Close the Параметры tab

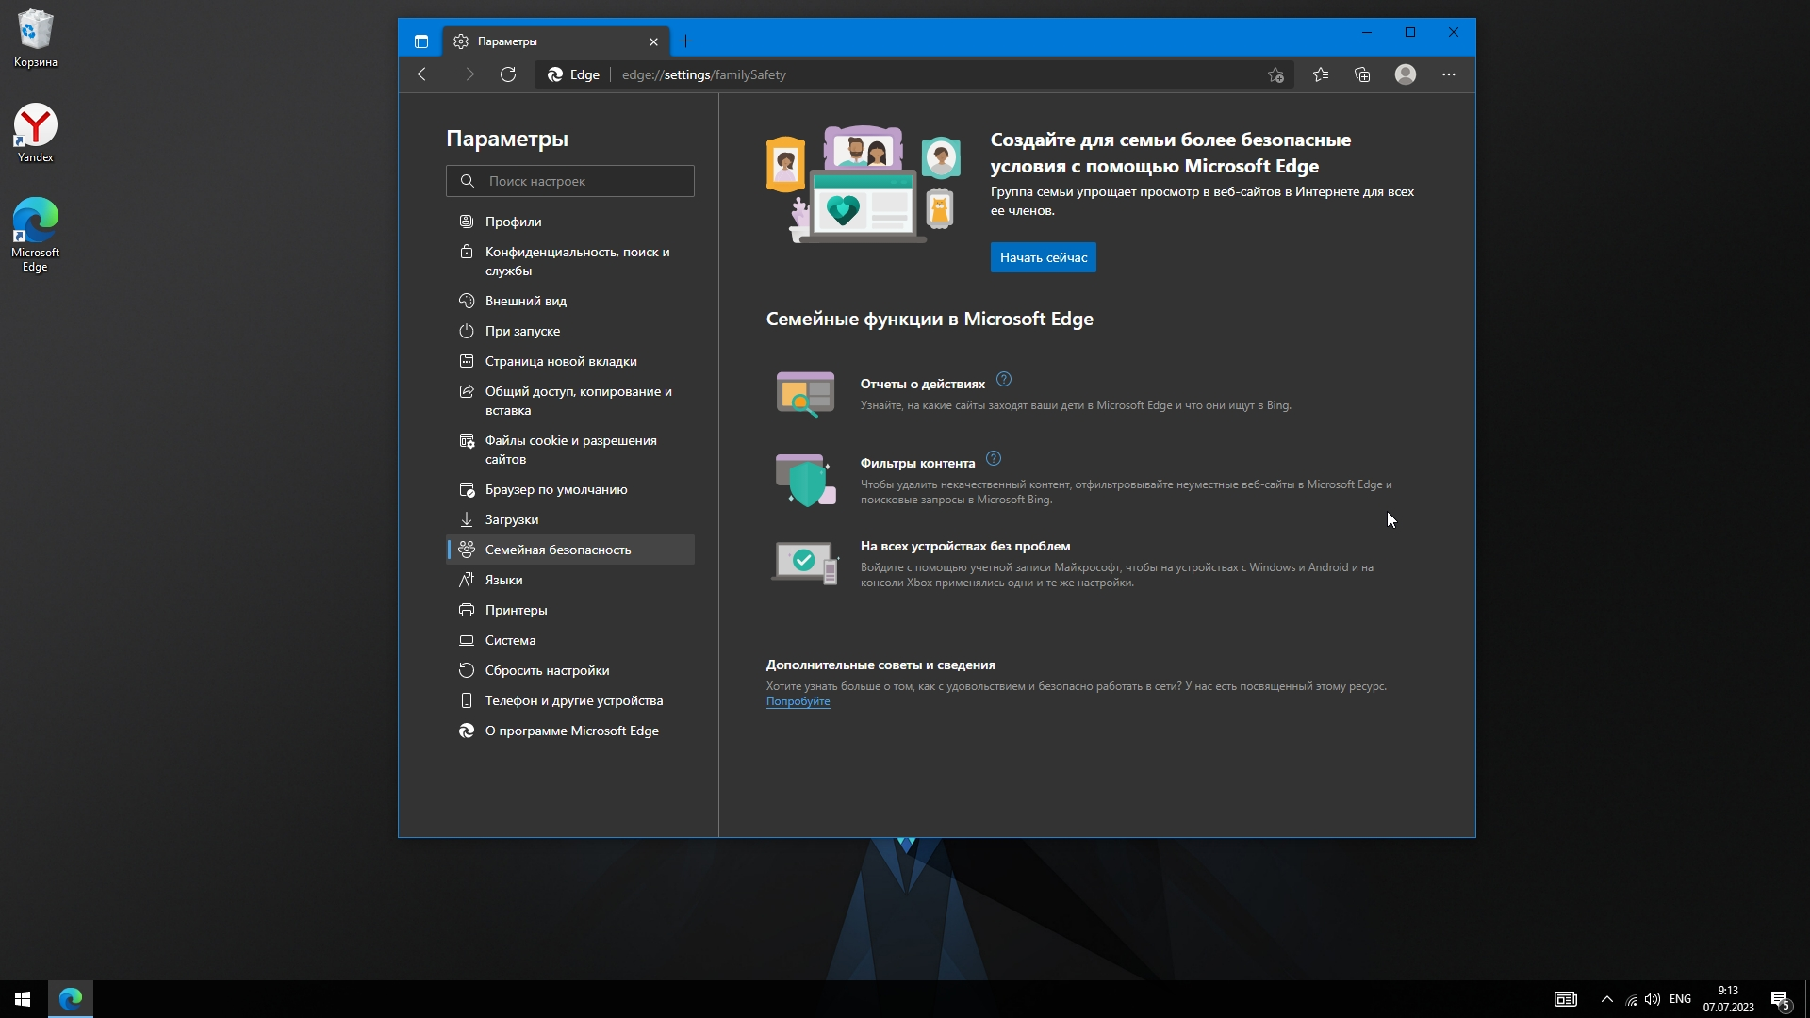[x=654, y=41]
